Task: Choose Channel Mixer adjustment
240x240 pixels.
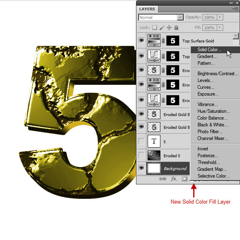Action: tap(215, 138)
